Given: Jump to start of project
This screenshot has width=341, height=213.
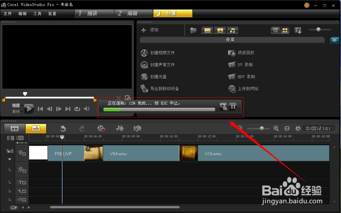Looking at the screenshot, I should click(x=40, y=109).
